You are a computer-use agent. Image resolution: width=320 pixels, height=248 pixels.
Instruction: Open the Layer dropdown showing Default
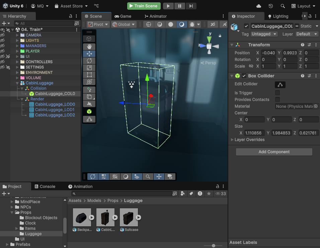click(307, 34)
